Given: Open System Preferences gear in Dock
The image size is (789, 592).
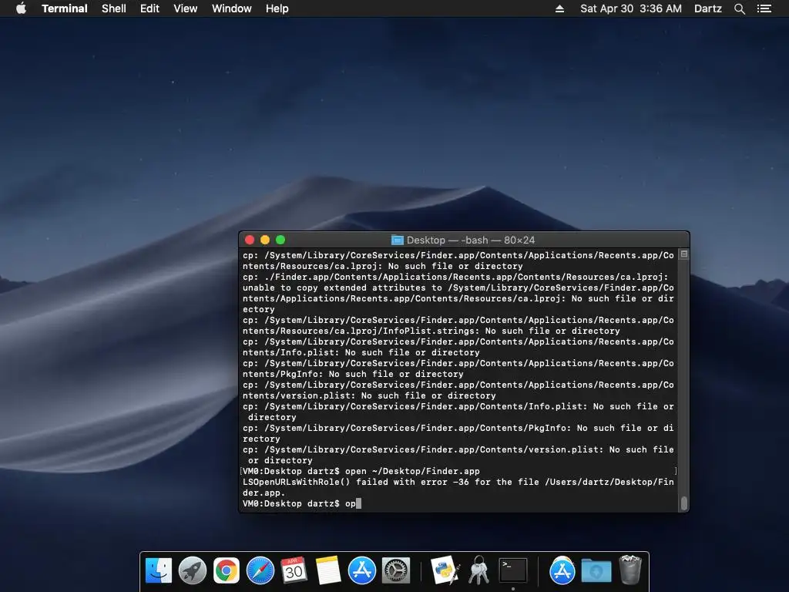Looking at the screenshot, I should pyautogui.click(x=396, y=571).
